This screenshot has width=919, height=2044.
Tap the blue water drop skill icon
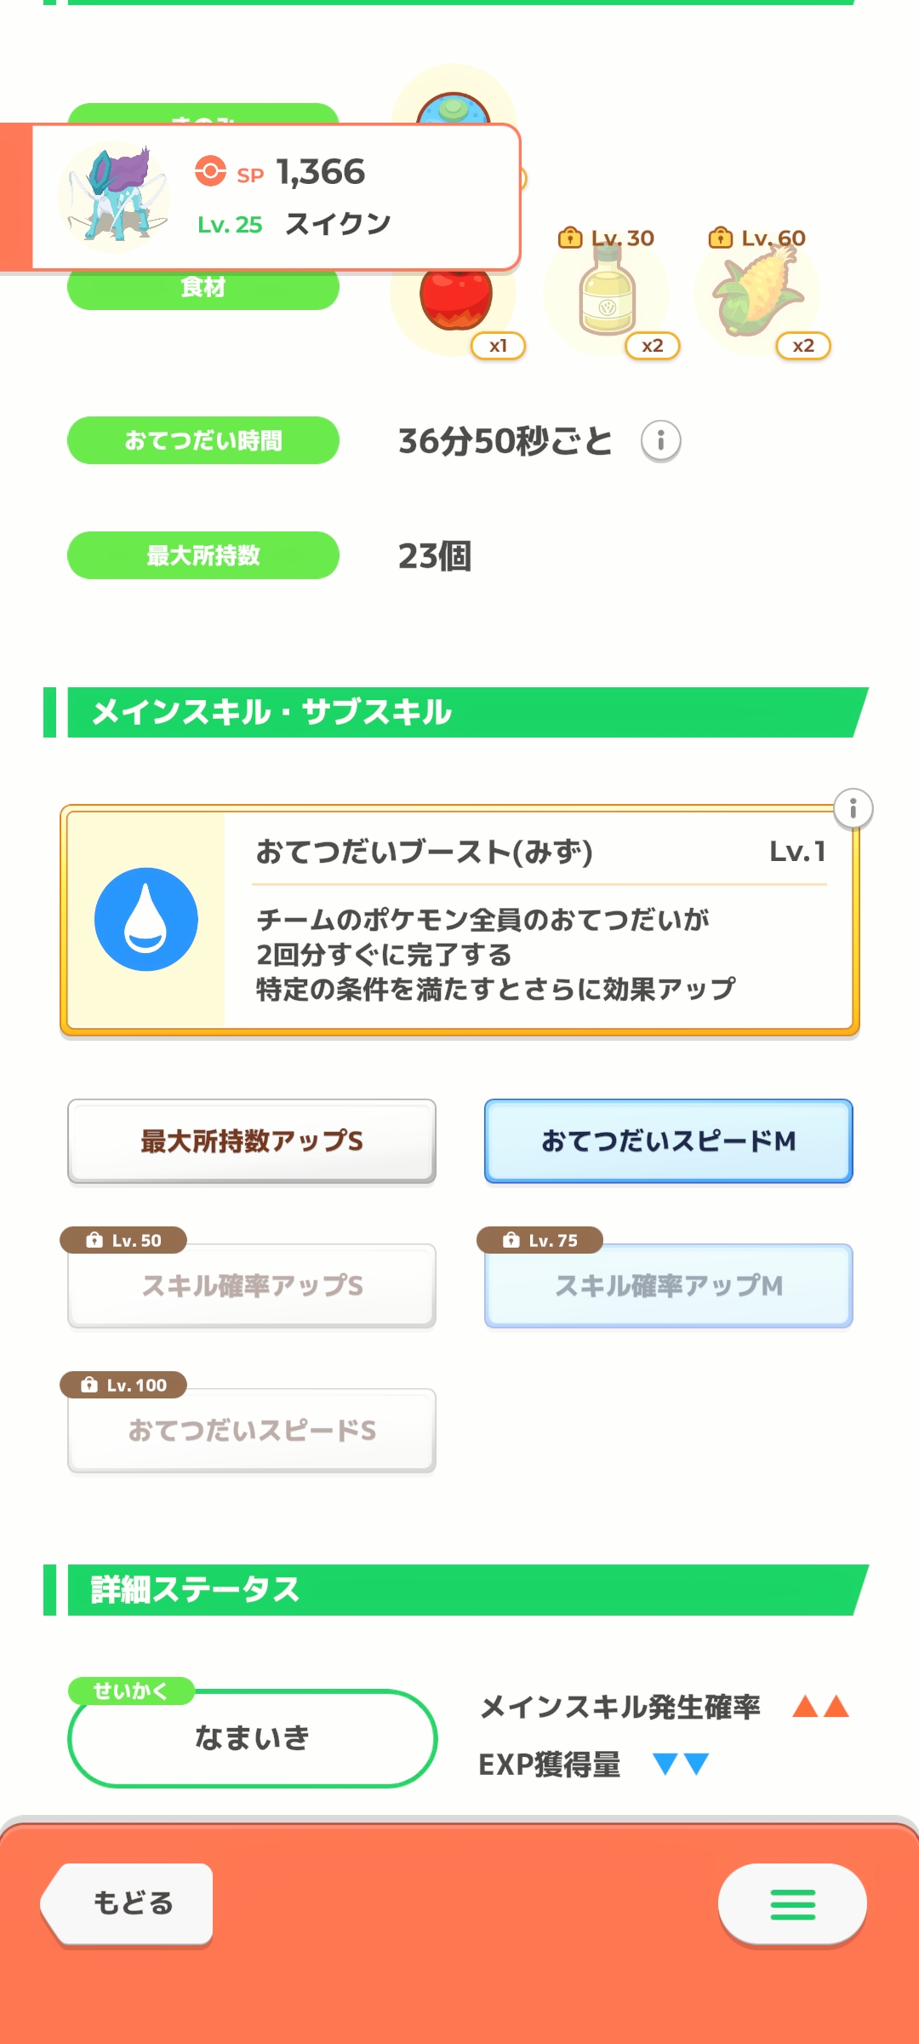click(146, 920)
